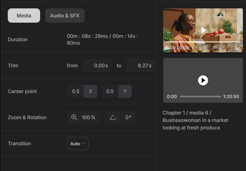The image size is (246, 171).
Task: Click the X axis label button
Action: click(91, 91)
